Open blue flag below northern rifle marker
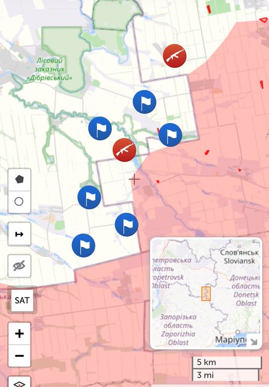The height and width of the screenshot is (387, 269). coord(144,102)
